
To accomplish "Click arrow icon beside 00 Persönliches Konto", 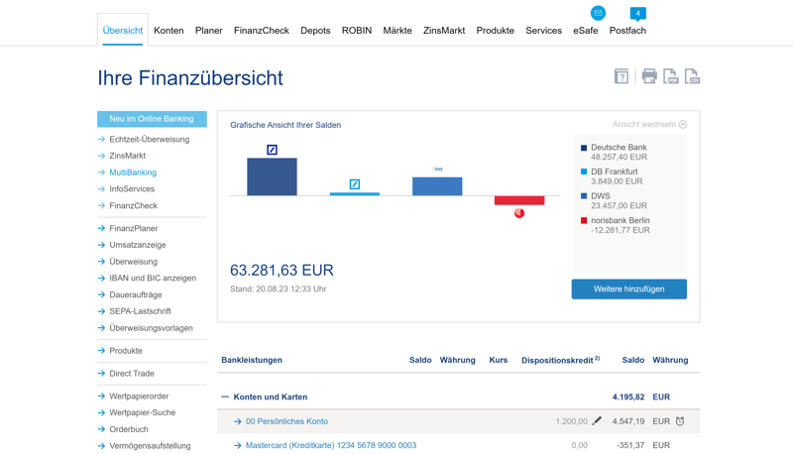I will tap(237, 421).
